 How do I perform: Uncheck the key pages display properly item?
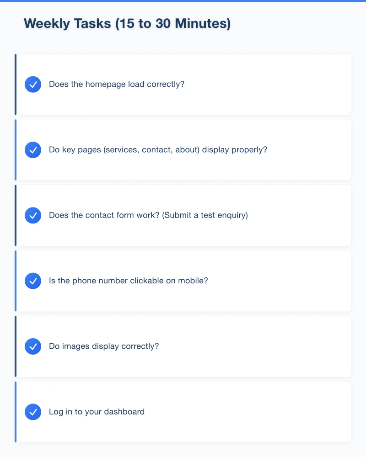point(33,150)
